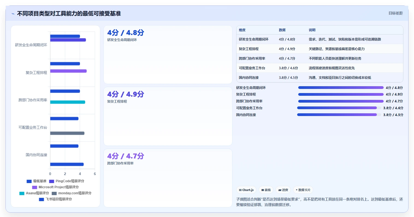
Task: Toggle the PingCode情景评分 legend item
Action: point(66,181)
